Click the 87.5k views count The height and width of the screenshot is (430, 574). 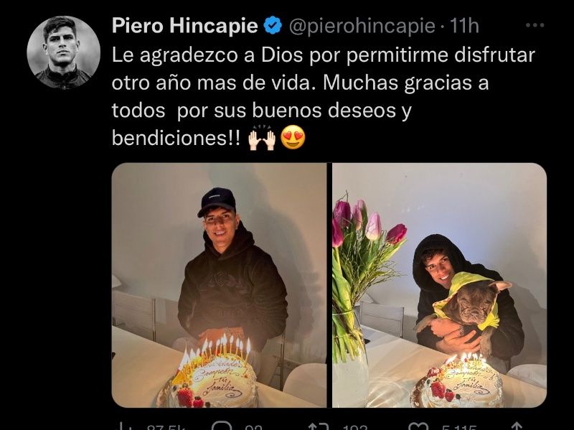coord(166,427)
